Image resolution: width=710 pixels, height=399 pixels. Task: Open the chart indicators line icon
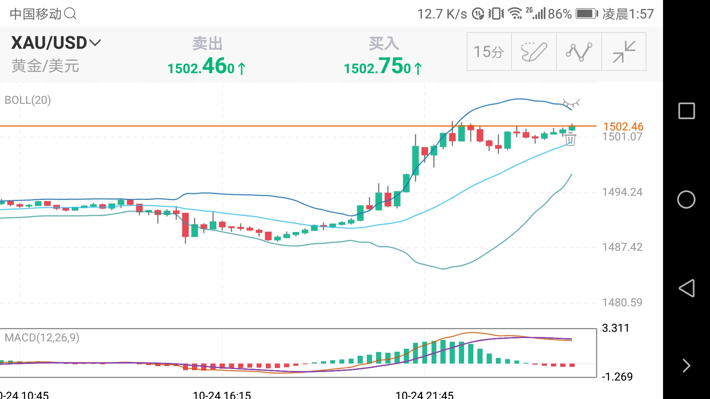[x=579, y=52]
